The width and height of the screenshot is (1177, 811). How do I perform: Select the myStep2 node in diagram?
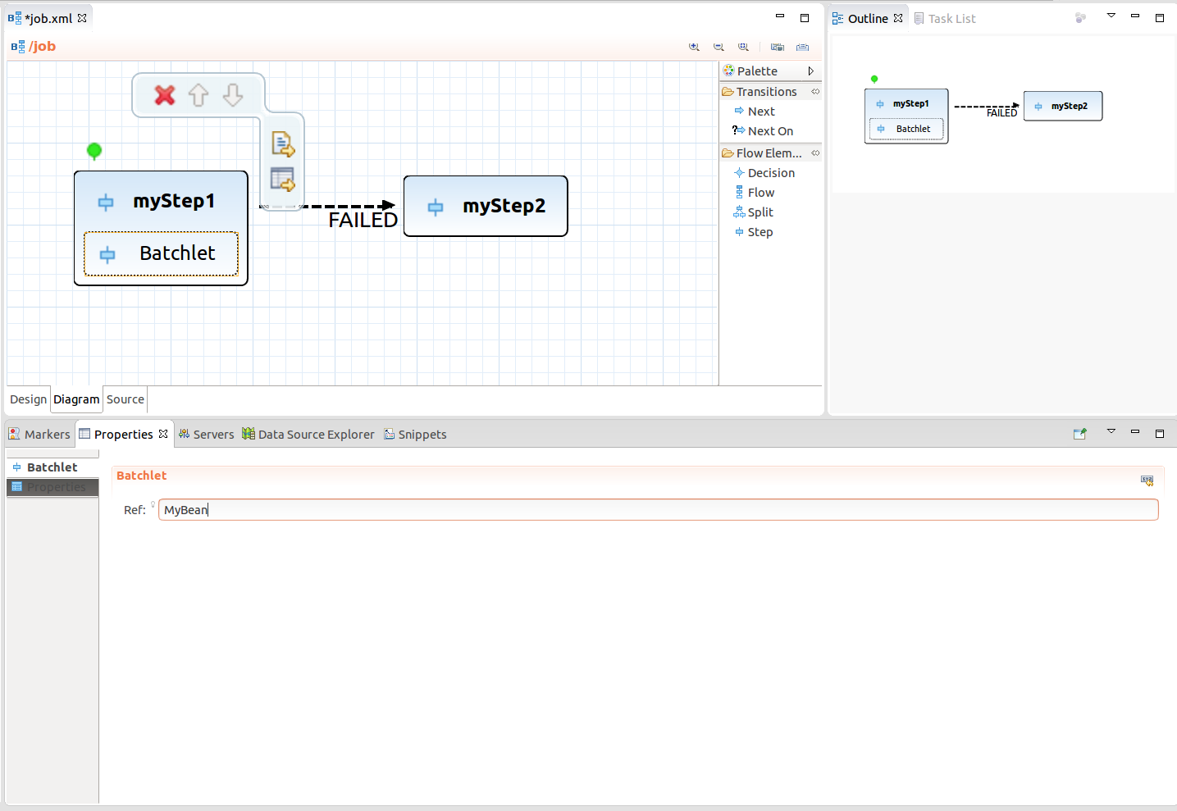click(486, 207)
